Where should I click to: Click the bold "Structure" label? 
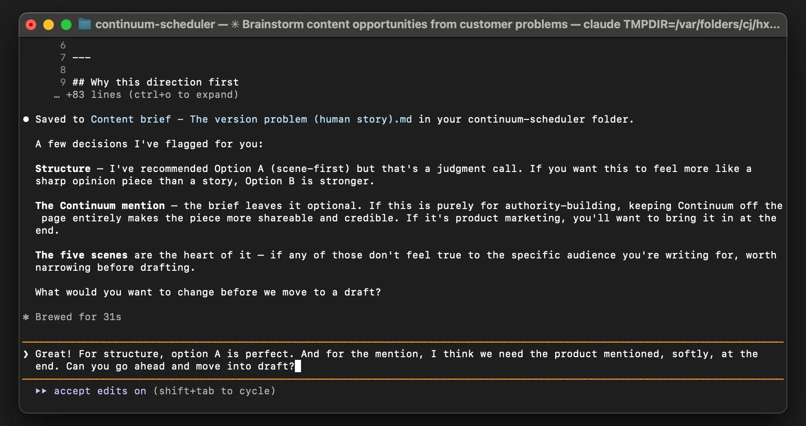pyautogui.click(x=63, y=169)
